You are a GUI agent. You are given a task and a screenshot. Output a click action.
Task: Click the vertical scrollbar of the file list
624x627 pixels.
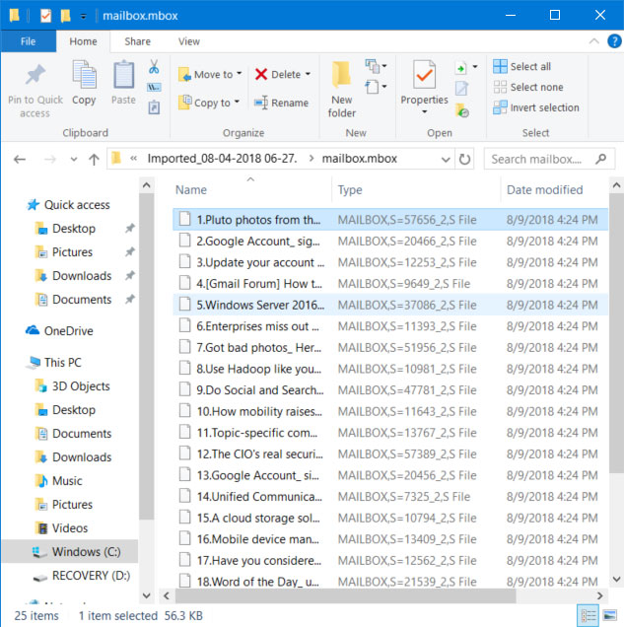click(x=616, y=332)
